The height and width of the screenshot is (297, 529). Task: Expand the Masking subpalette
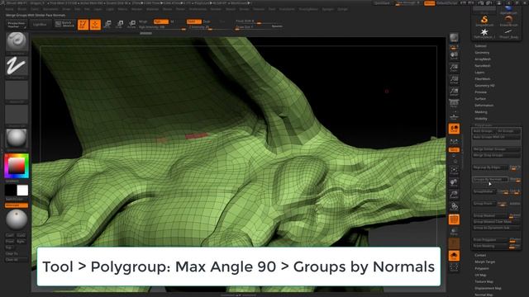[481, 112]
